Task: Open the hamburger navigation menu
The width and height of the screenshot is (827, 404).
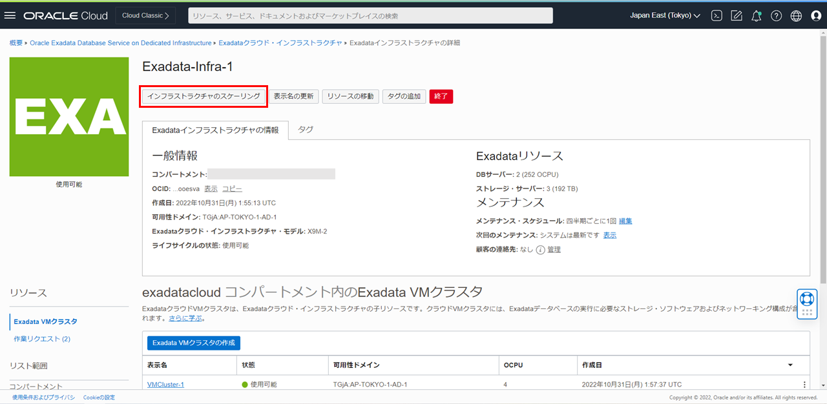Action: (10, 15)
